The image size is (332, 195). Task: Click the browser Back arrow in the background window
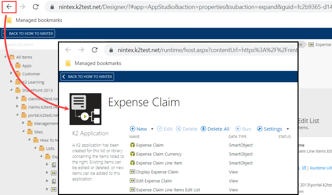tap(9, 7)
